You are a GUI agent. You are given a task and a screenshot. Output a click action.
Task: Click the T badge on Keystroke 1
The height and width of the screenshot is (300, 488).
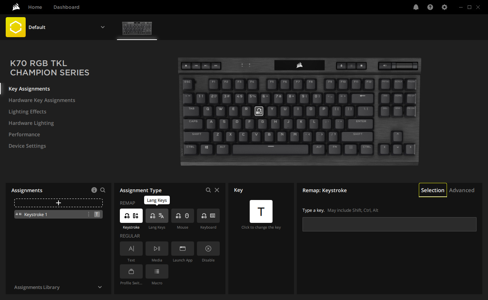point(97,214)
